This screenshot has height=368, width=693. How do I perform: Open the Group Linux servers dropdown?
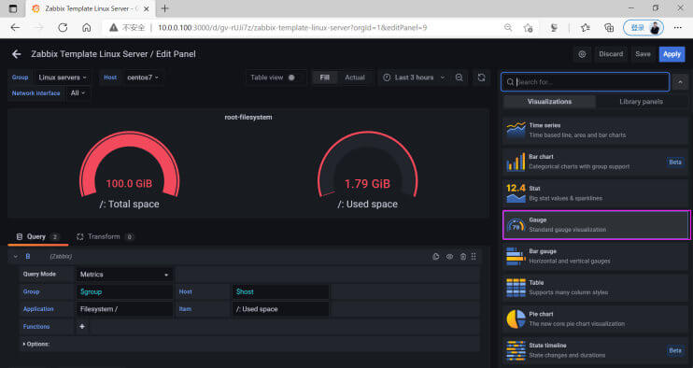[x=63, y=78]
